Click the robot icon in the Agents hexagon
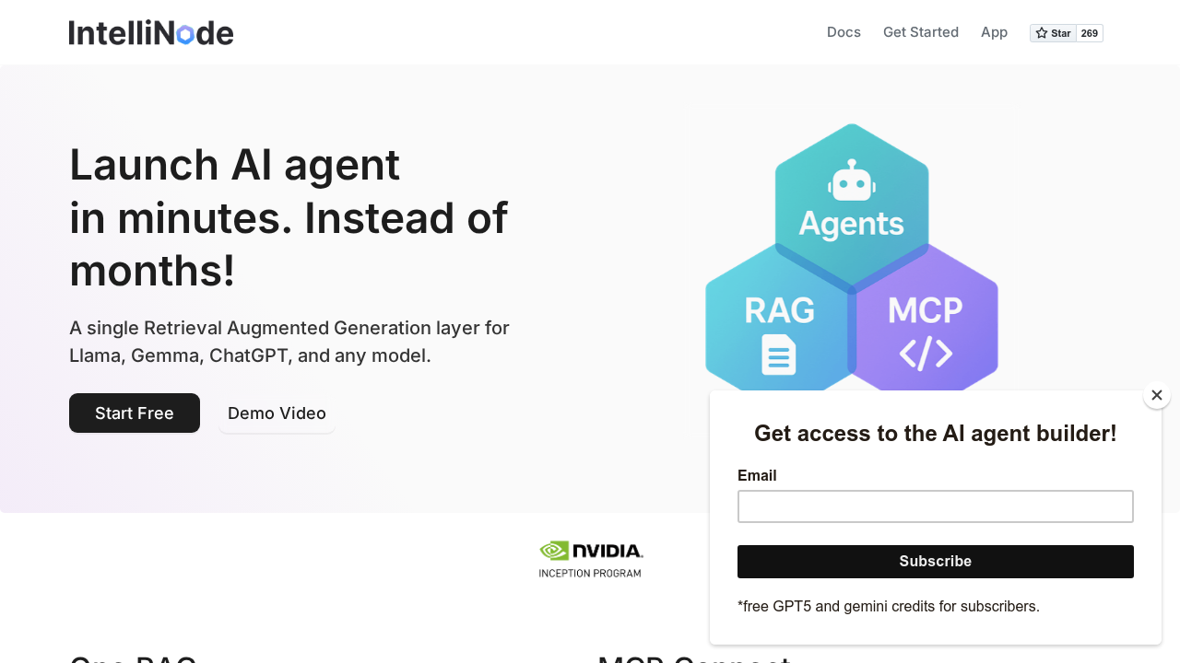This screenshot has width=1180, height=663. [851, 181]
